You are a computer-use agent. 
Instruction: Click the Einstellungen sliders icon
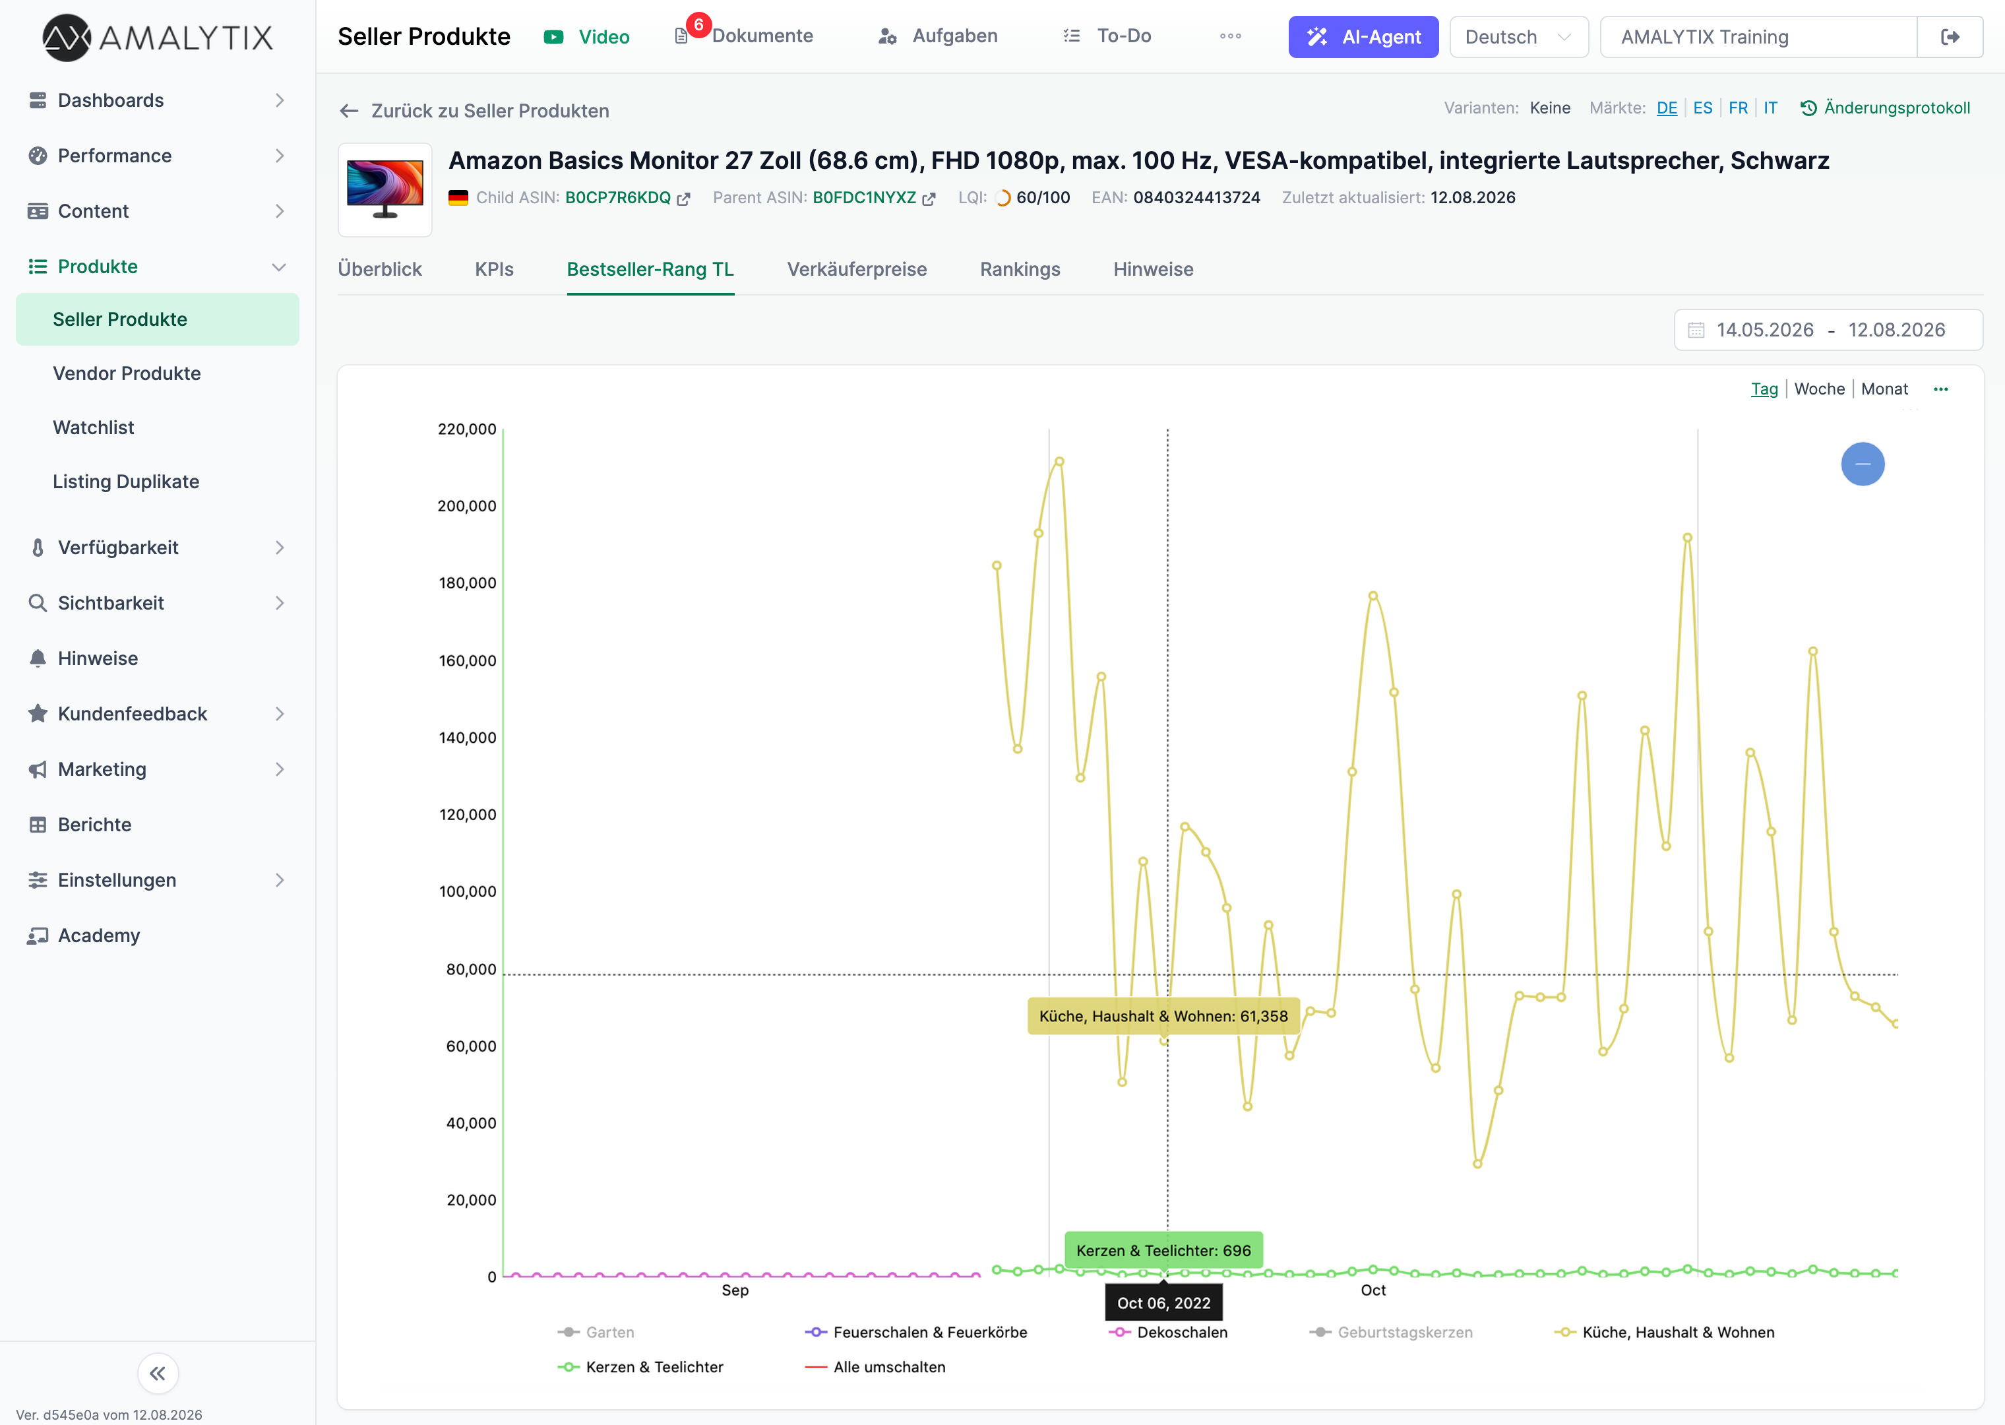38,880
